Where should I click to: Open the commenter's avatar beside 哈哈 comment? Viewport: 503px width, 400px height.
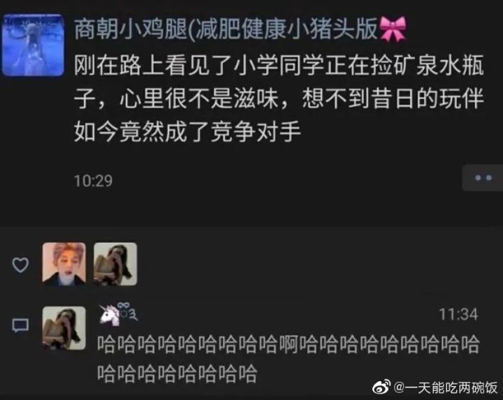(x=64, y=328)
